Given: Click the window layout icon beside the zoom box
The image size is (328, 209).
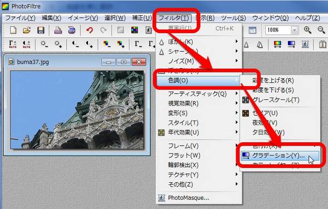Looking at the screenshot, I should [x=252, y=30].
